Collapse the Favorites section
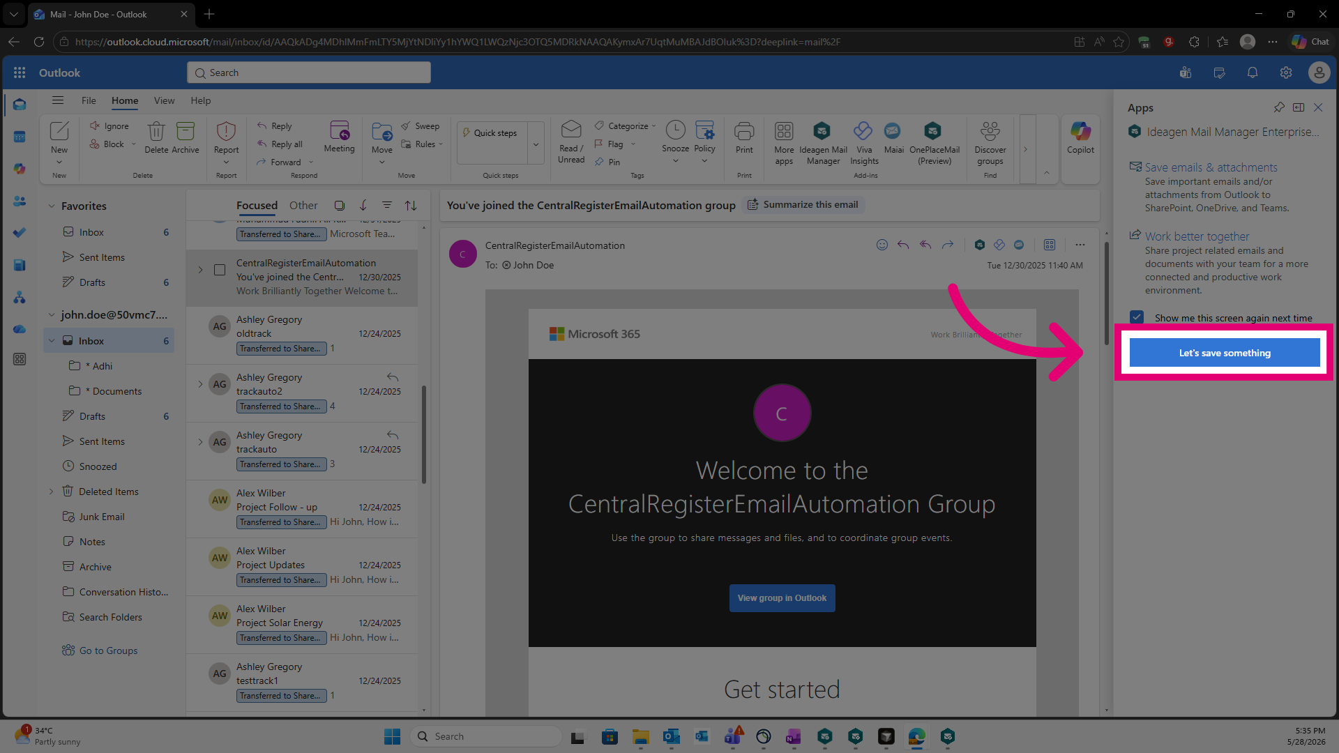Viewport: 1339px width, 753px height. [51, 206]
